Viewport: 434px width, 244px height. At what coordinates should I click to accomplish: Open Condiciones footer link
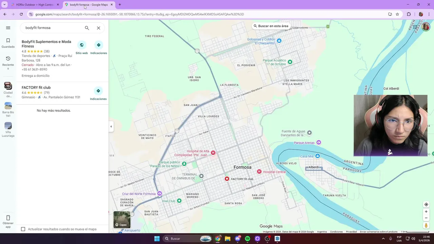pos(336,232)
